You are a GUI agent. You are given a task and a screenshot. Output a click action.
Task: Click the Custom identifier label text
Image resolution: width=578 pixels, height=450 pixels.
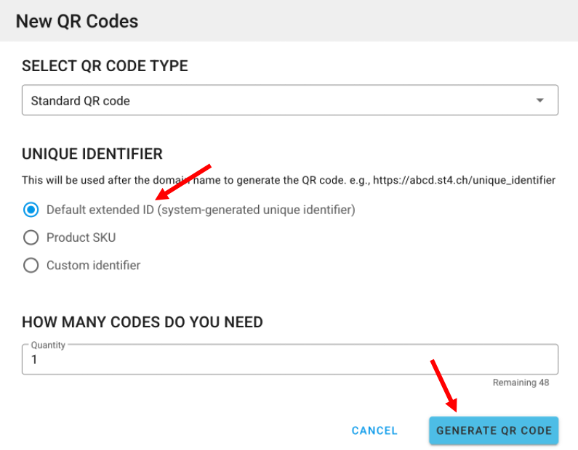click(x=93, y=265)
